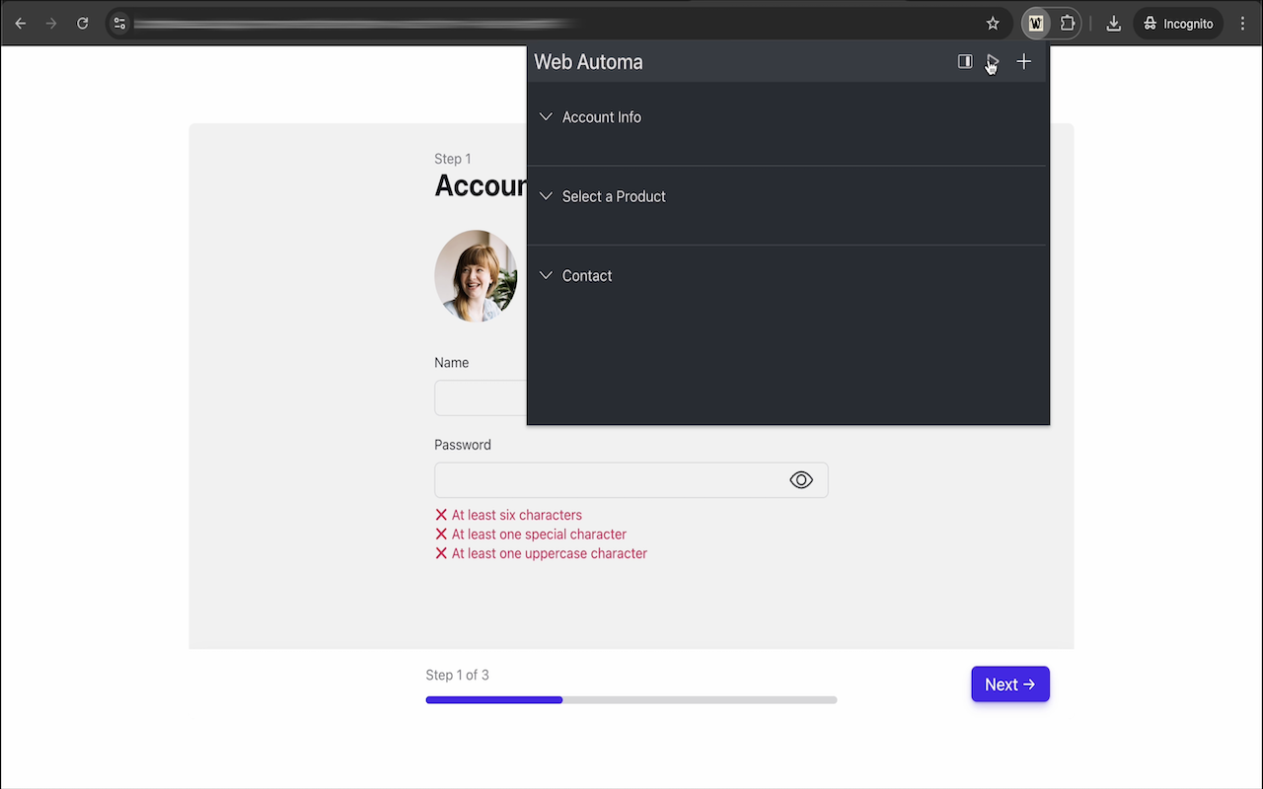Click the site information icon in address bar
This screenshot has height=789, width=1263.
(119, 23)
